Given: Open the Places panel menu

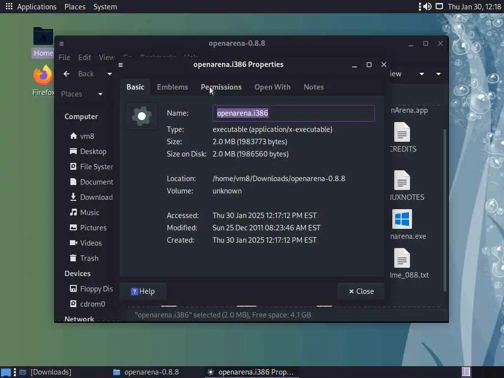Looking at the screenshot, I should [75, 6].
